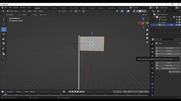The width and height of the screenshot is (181, 101).
Task: Open the Playback dropdown menu
Action: pyautogui.click(x=11, y=92)
